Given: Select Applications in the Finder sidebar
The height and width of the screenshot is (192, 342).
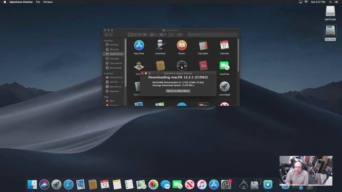Looking at the screenshot, I should coord(114,54).
